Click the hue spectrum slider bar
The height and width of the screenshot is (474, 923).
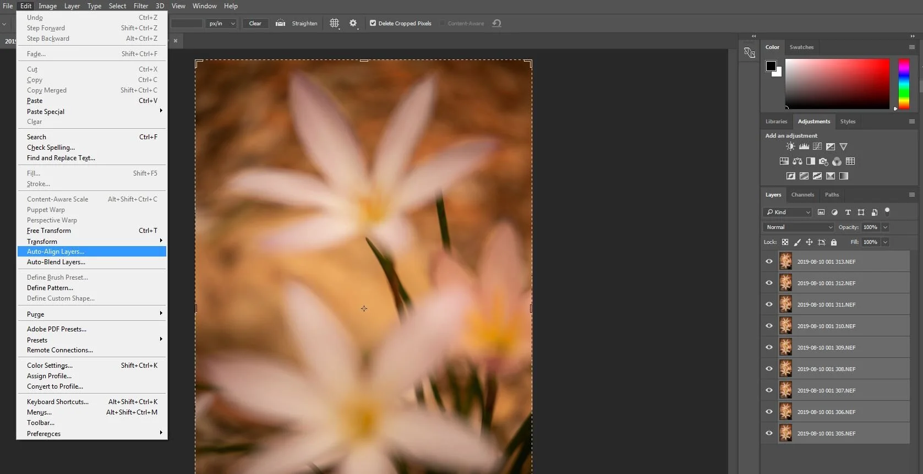pos(904,84)
